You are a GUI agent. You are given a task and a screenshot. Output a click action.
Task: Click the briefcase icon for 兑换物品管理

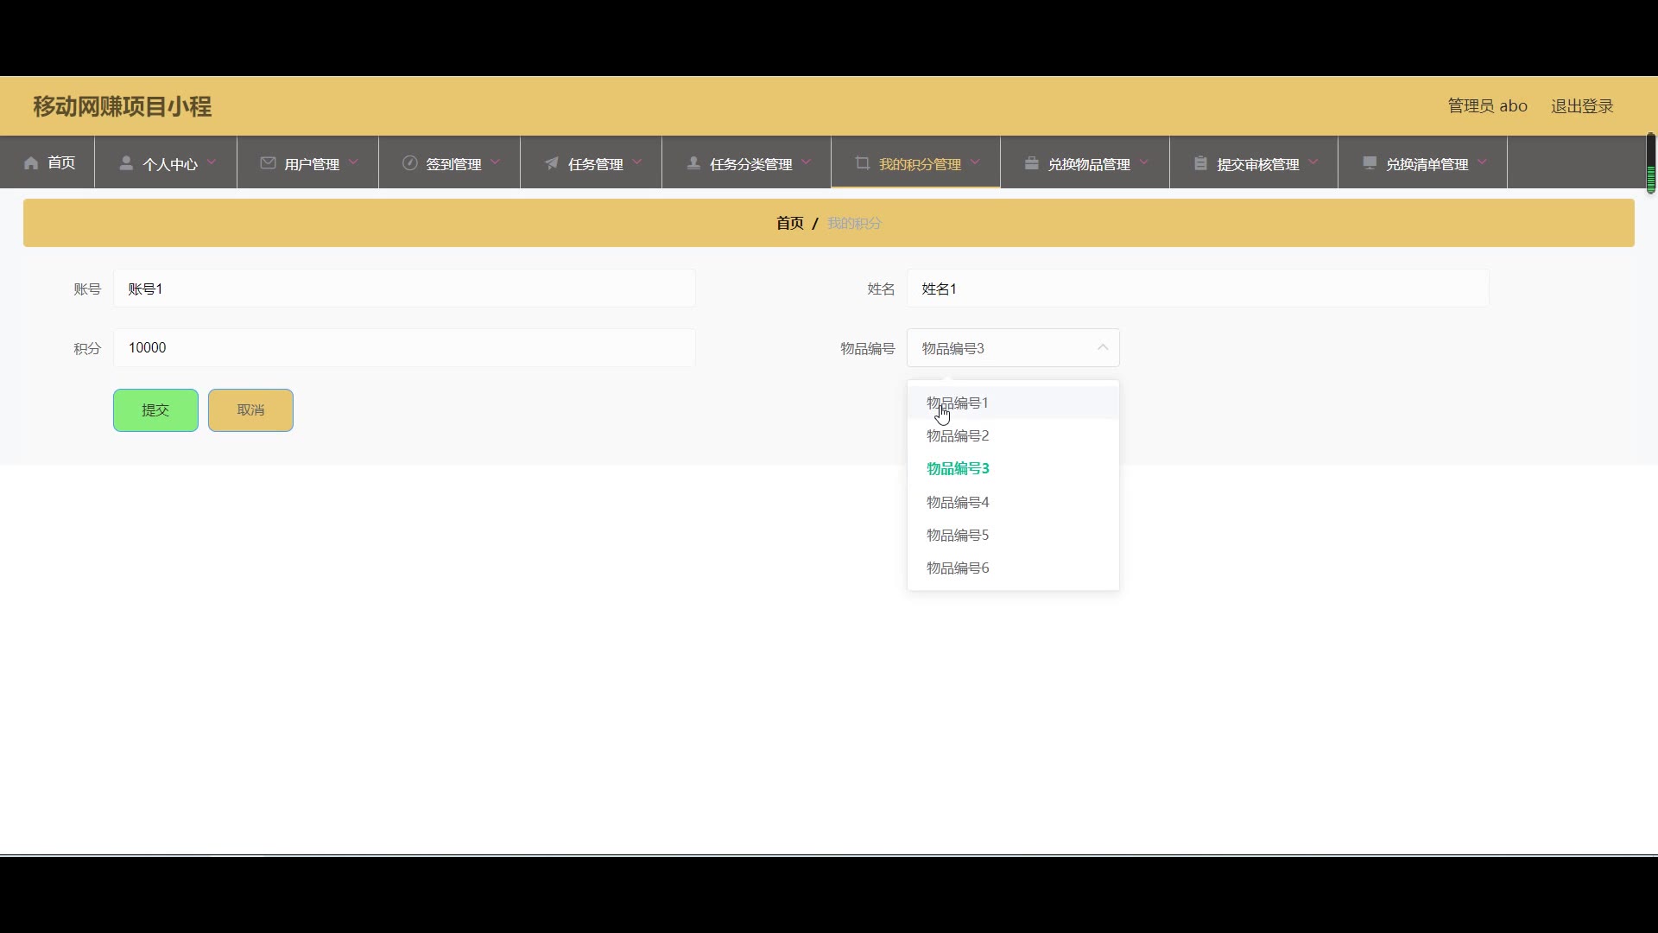(1031, 163)
